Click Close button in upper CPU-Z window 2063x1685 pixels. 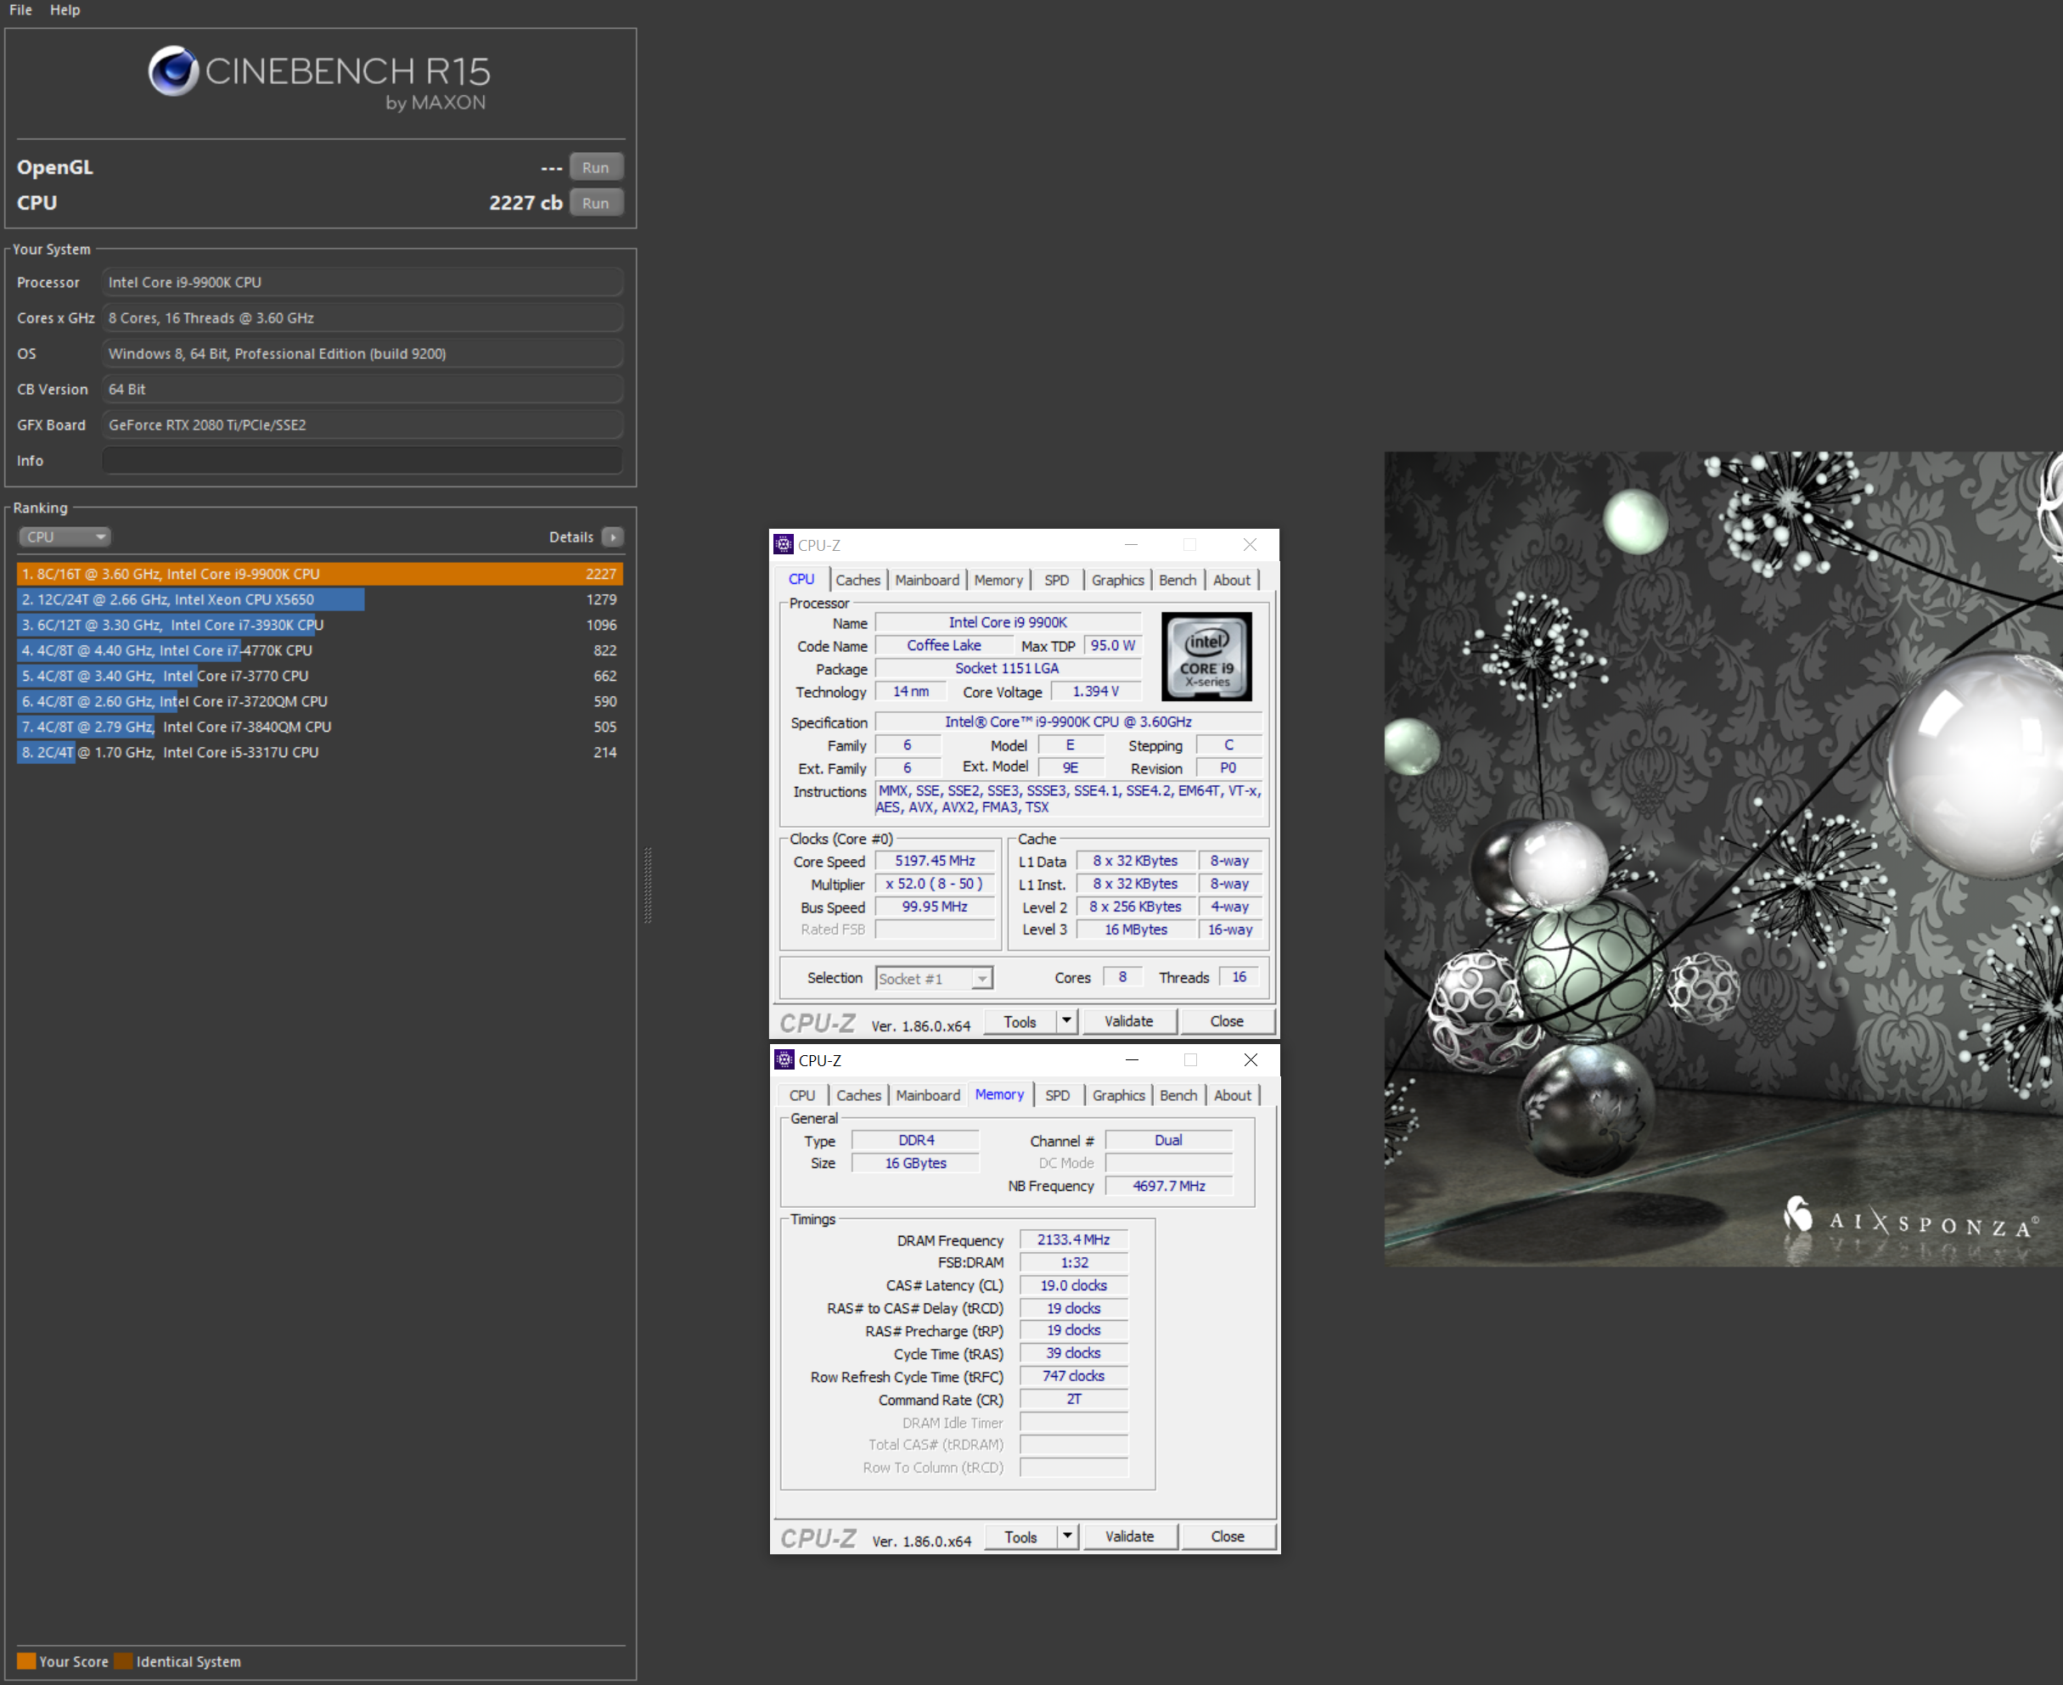[x=1227, y=1021]
